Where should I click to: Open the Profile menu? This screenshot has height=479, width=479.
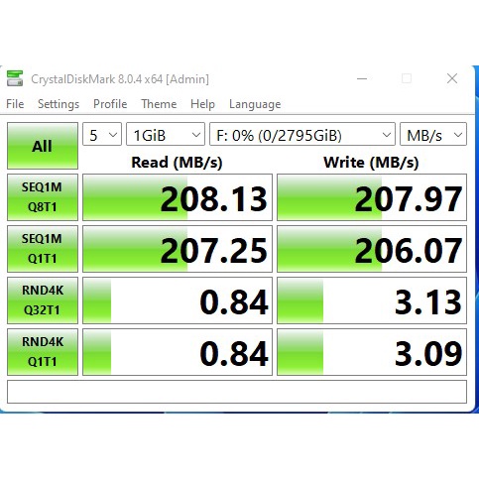tap(110, 104)
